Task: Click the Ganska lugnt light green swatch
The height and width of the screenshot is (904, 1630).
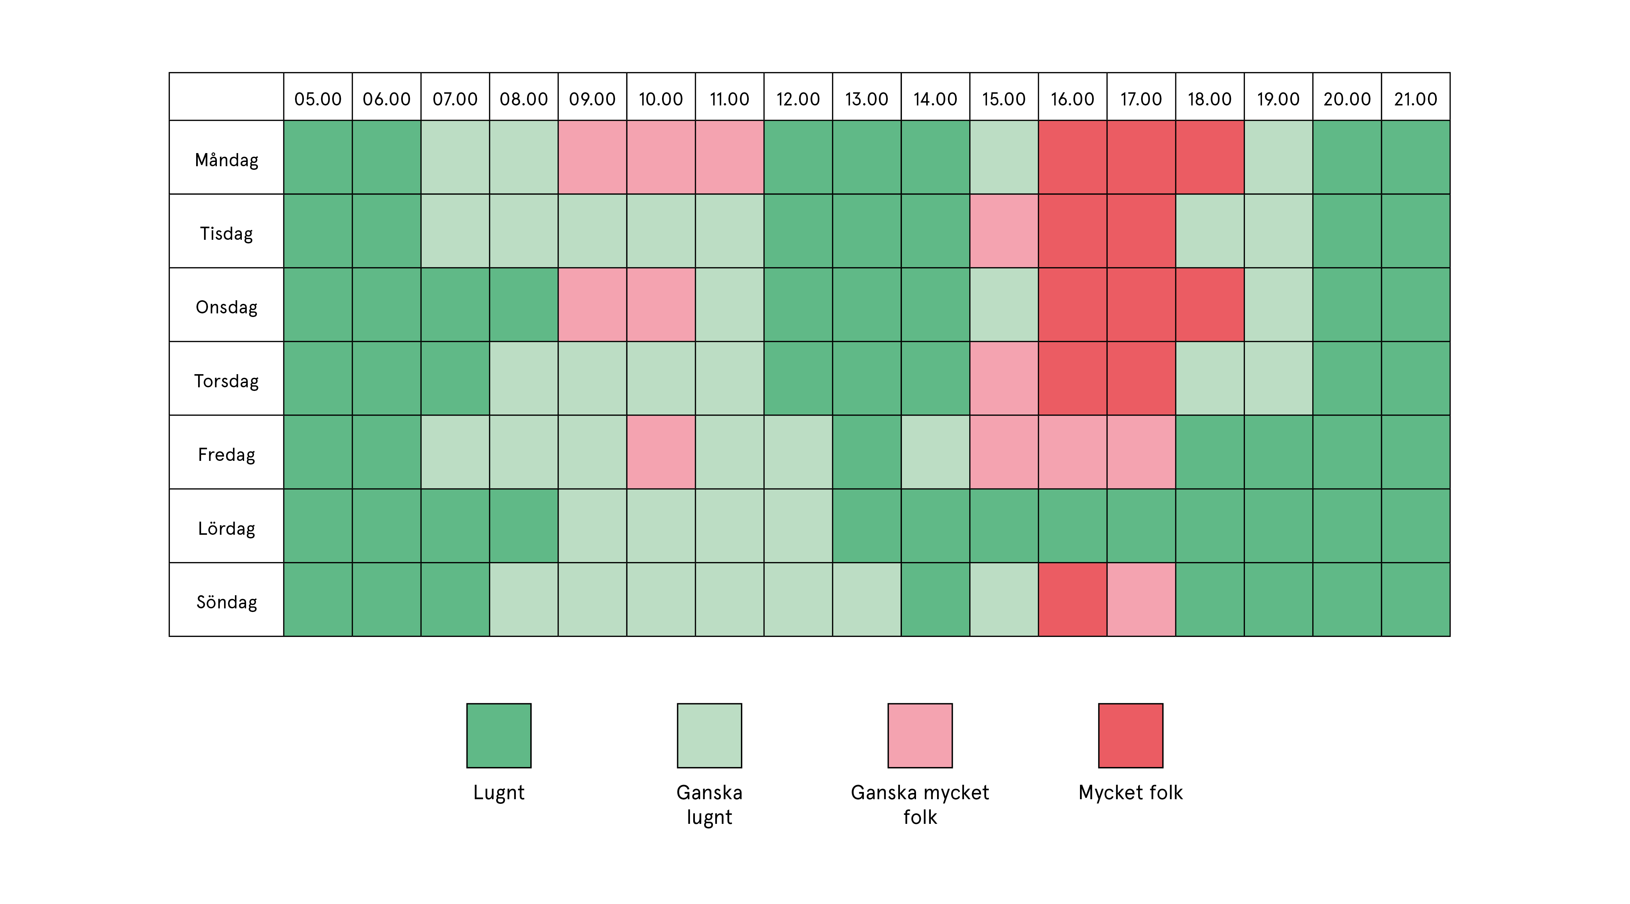Action: 709,735
